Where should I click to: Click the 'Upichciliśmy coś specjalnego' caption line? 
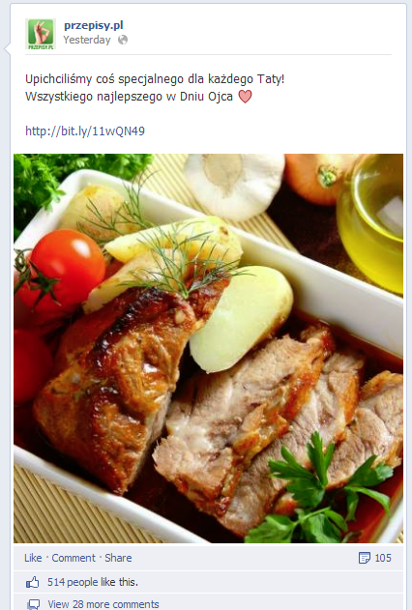tap(155, 79)
